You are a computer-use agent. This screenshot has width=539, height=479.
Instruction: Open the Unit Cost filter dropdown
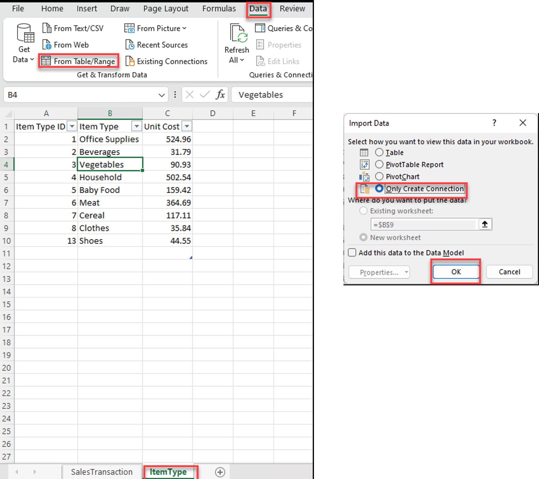187,126
